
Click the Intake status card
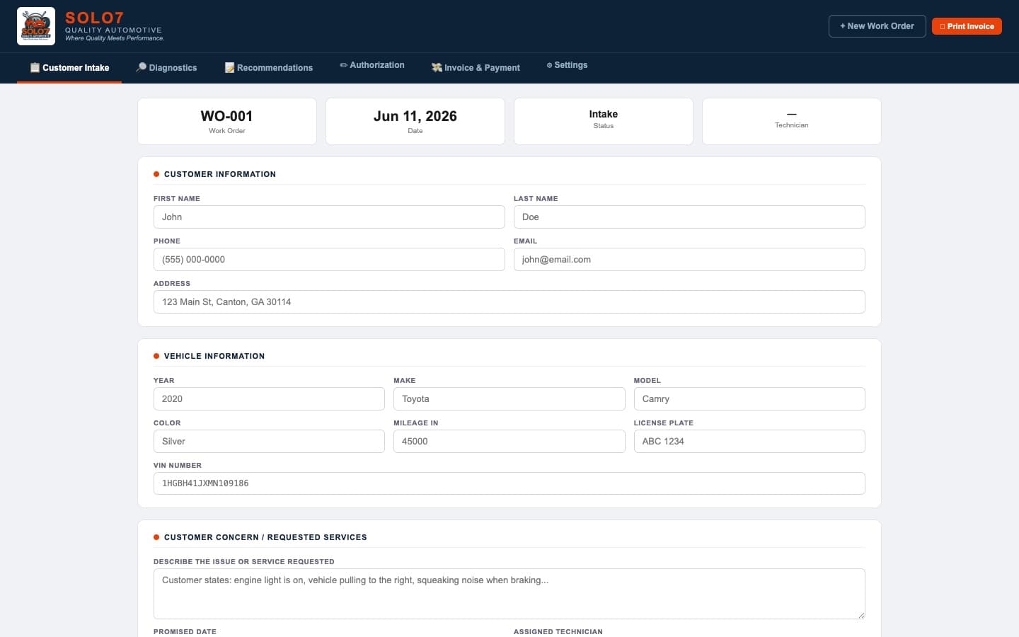click(x=604, y=121)
